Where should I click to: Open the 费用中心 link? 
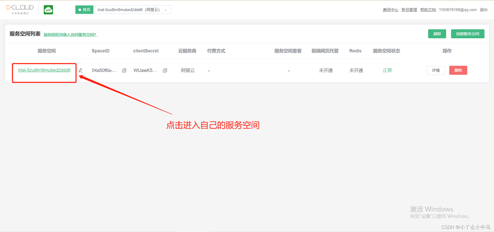pos(390,10)
